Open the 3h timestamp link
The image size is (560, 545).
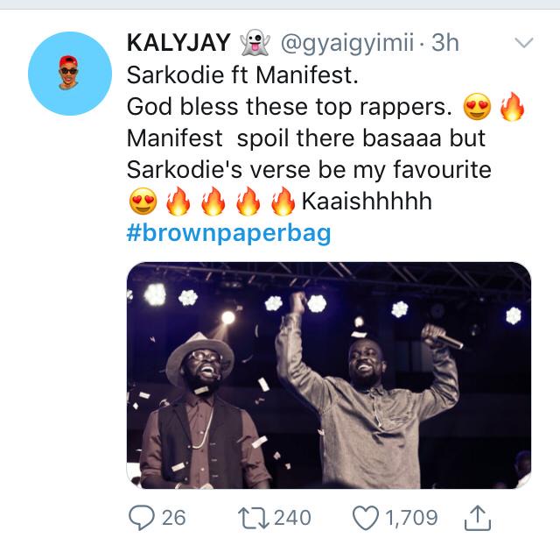click(445, 43)
